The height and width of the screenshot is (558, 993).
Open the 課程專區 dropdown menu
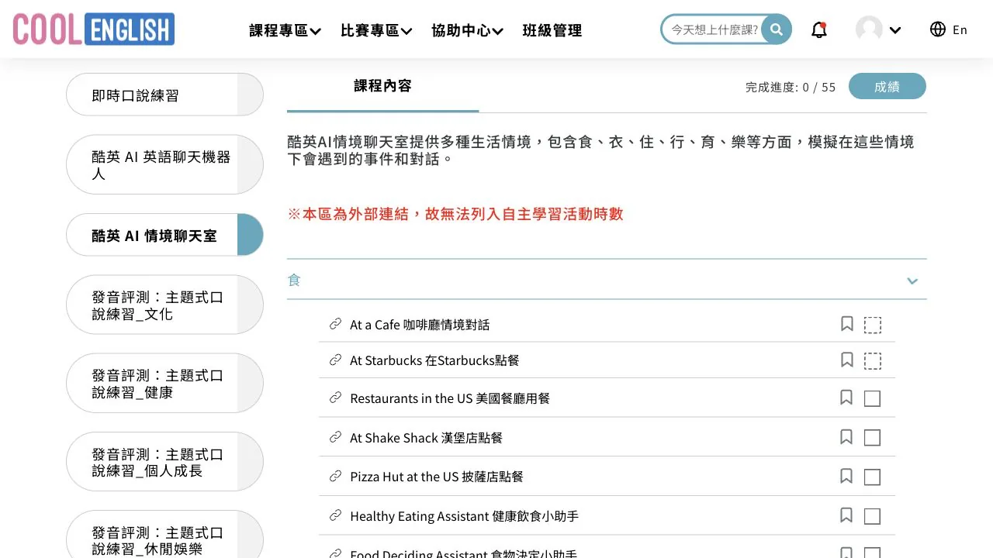pyautogui.click(x=285, y=30)
